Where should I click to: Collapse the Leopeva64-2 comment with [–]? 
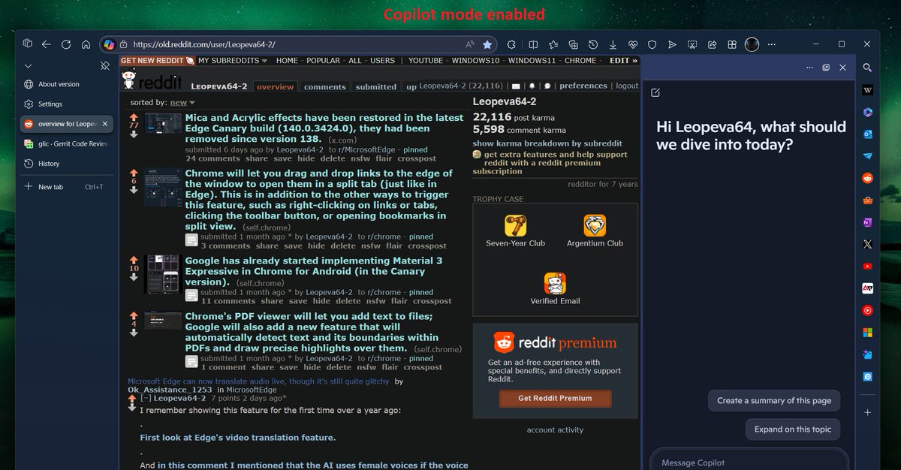[146, 398]
